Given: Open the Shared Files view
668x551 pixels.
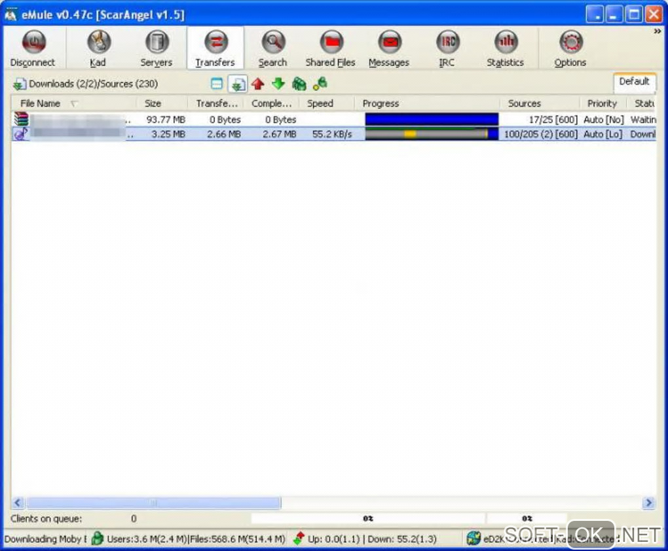Looking at the screenshot, I should 331,48.
